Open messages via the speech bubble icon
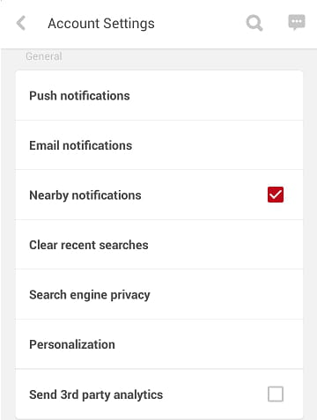This screenshot has height=420, width=317. point(297,22)
